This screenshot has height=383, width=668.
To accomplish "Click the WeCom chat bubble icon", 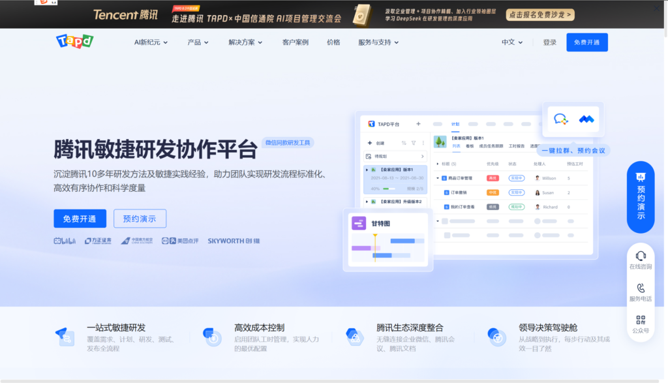I will pos(560,119).
